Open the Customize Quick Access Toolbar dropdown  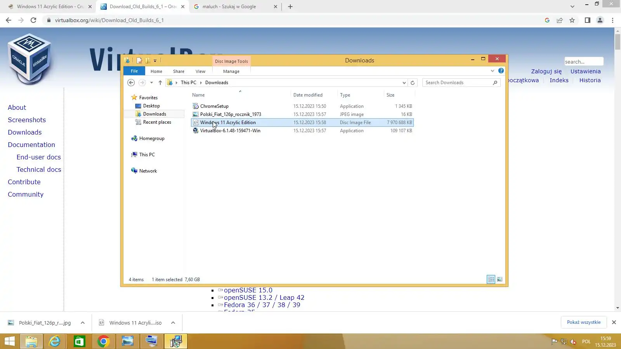click(155, 60)
